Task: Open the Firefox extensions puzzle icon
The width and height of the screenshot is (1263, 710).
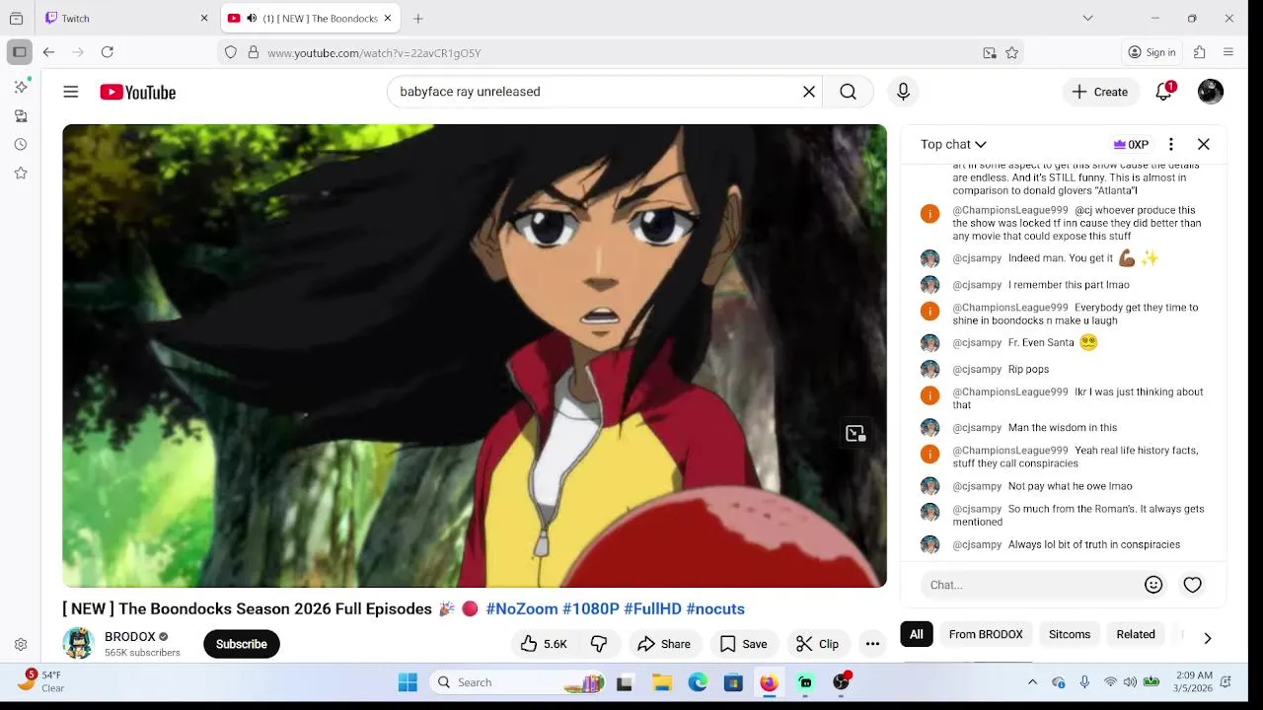Action: (x=1200, y=52)
